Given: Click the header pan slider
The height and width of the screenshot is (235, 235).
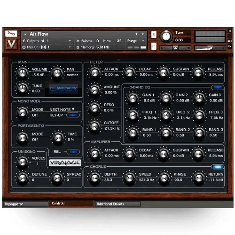Looking at the screenshot, I should point(175,48).
